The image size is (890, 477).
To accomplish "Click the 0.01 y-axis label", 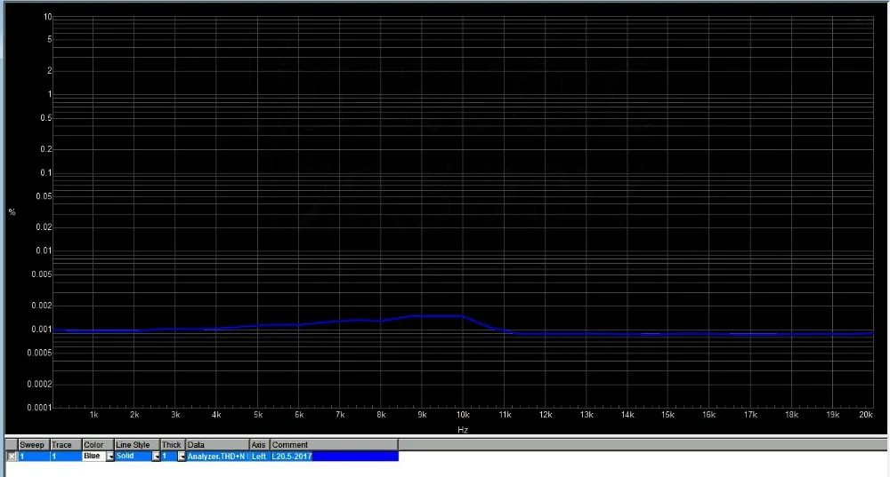I will (x=44, y=250).
